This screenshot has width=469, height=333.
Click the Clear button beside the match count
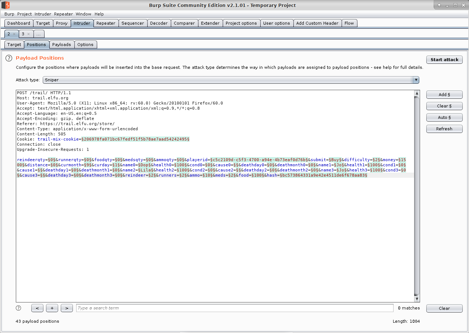444,308
